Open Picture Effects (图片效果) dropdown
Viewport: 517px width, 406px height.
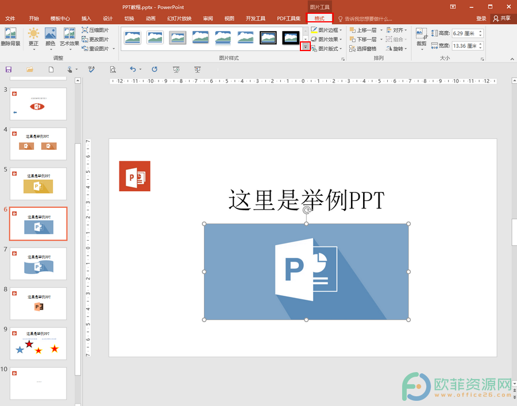pyautogui.click(x=326, y=39)
